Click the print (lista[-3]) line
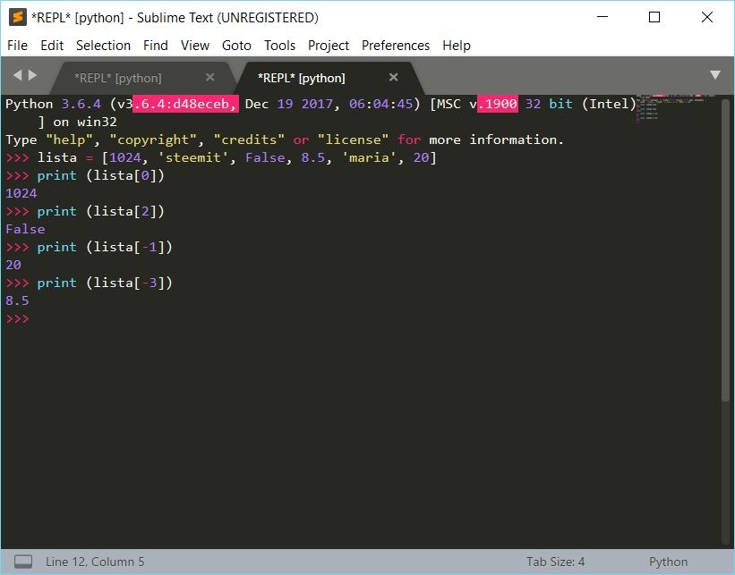 (x=89, y=283)
